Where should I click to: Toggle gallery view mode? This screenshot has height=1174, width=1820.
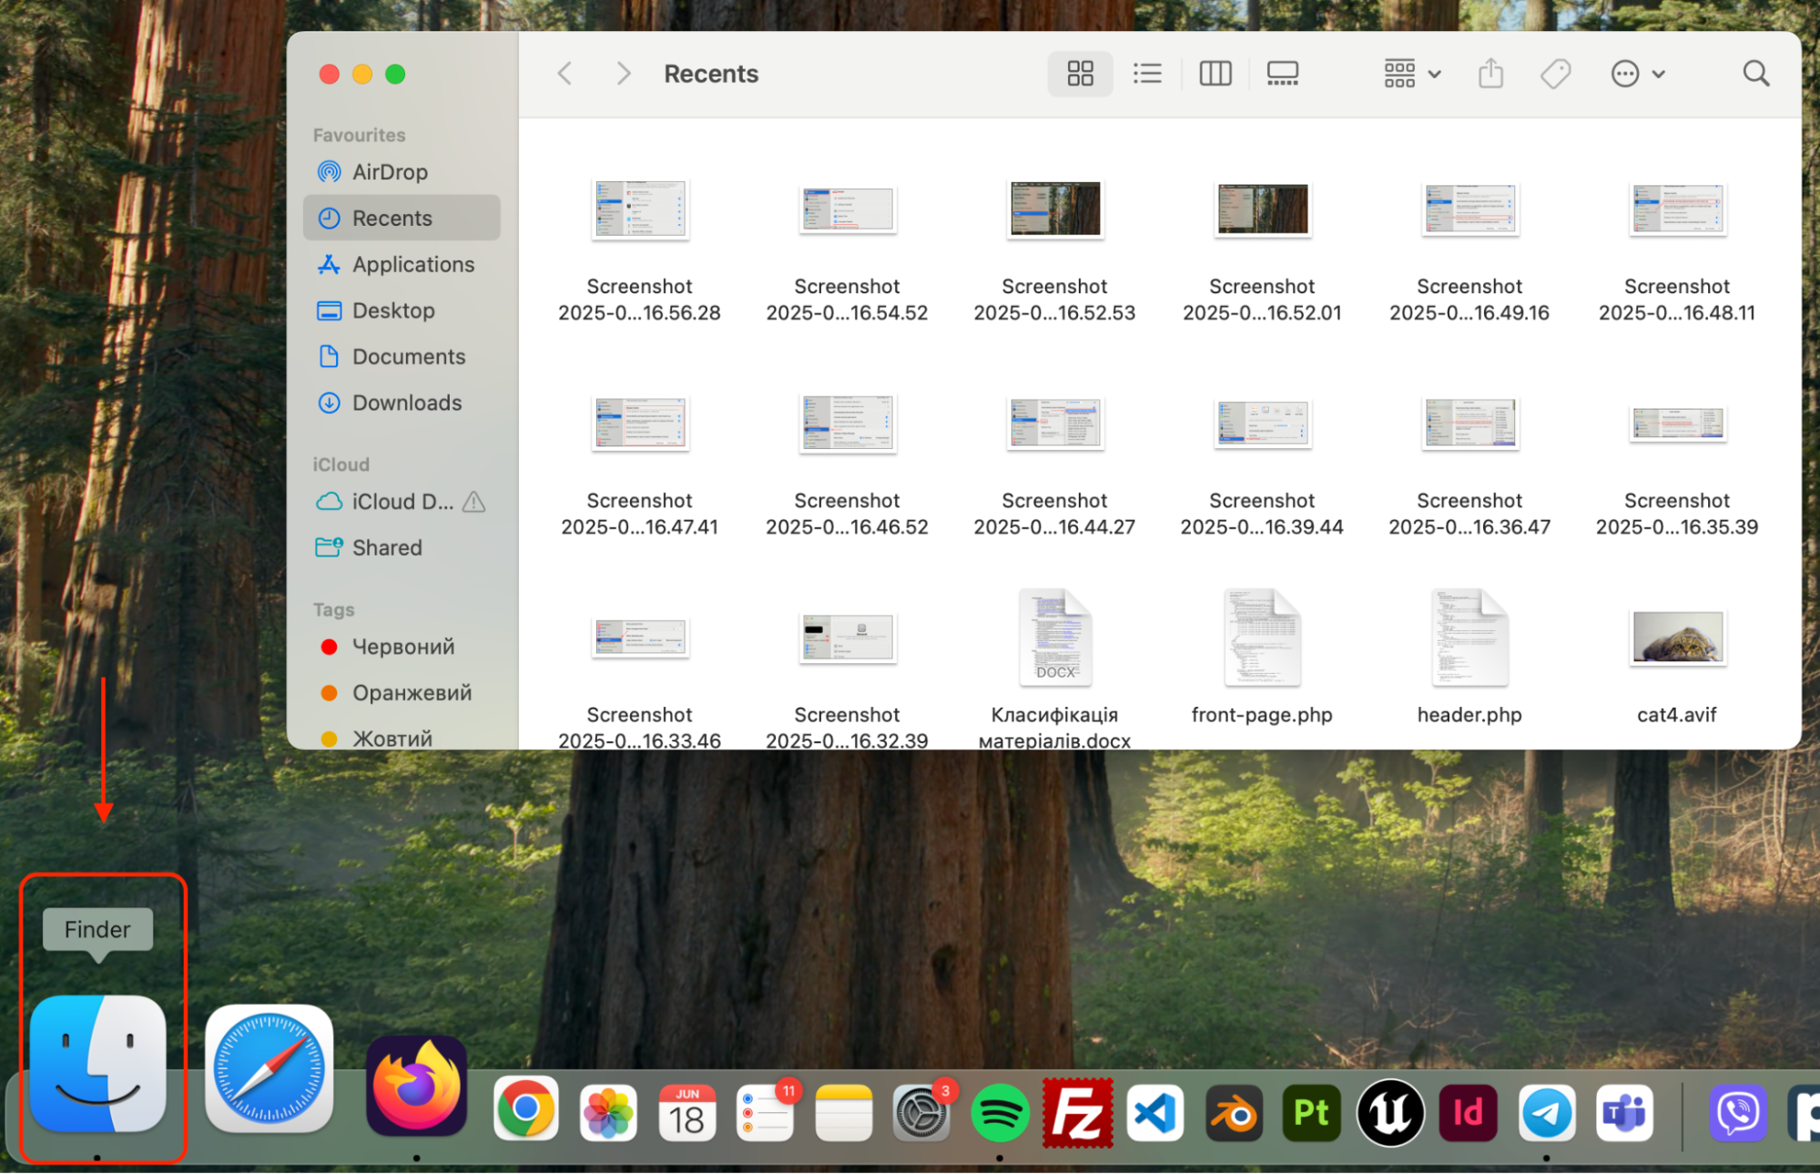click(1283, 73)
